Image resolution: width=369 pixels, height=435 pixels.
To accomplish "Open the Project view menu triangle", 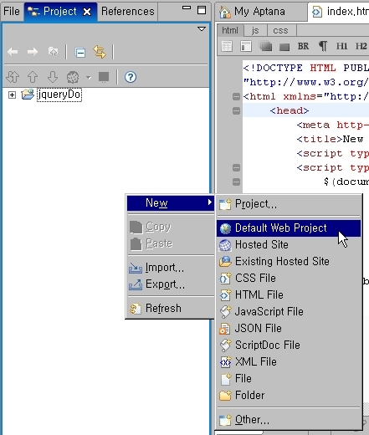I will 202,29.
